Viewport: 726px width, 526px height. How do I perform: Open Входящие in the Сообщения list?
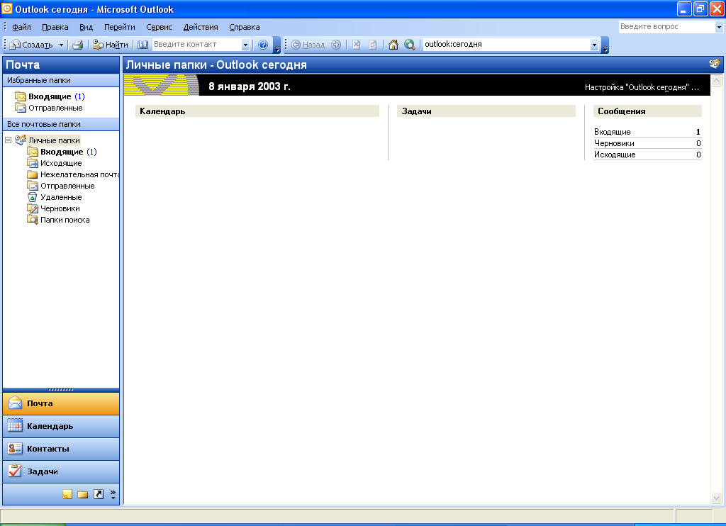pos(612,132)
